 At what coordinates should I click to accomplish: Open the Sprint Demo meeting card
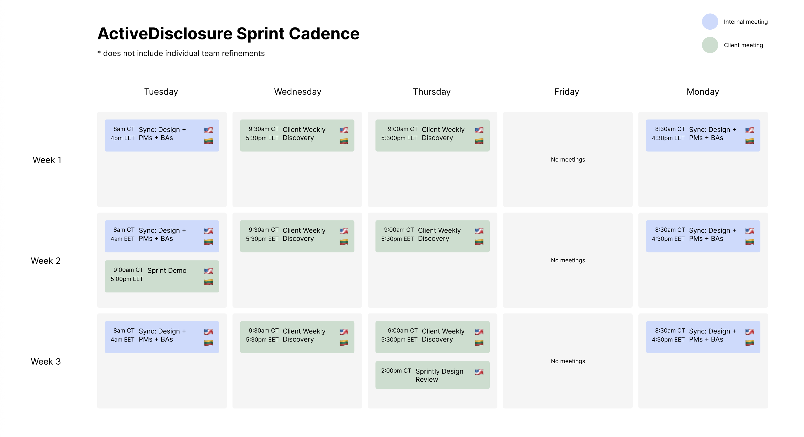click(162, 276)
